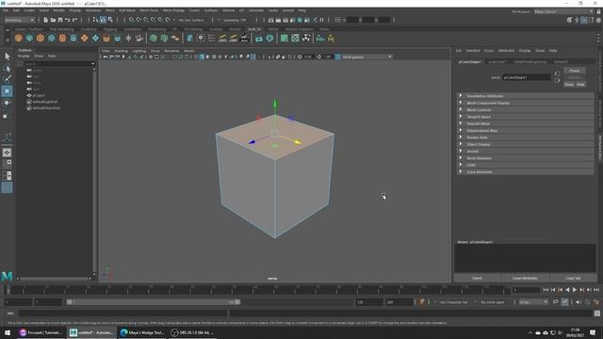Select defaultLightSet in the Outliner
Screen dimensions: 603x339
point(44,102)
